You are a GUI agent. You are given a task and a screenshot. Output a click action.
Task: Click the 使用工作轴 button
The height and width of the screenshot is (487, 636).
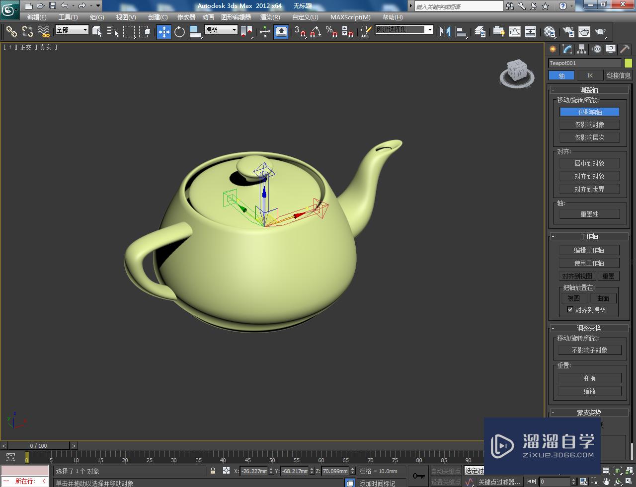coord(589,263)
